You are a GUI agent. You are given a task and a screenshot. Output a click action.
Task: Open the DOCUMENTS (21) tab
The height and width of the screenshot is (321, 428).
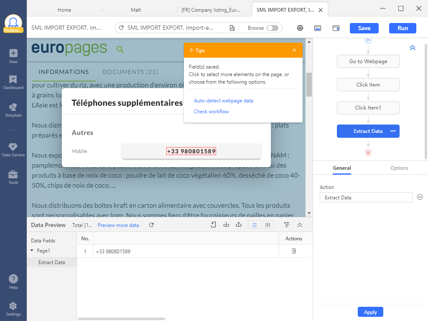[130, 72]
